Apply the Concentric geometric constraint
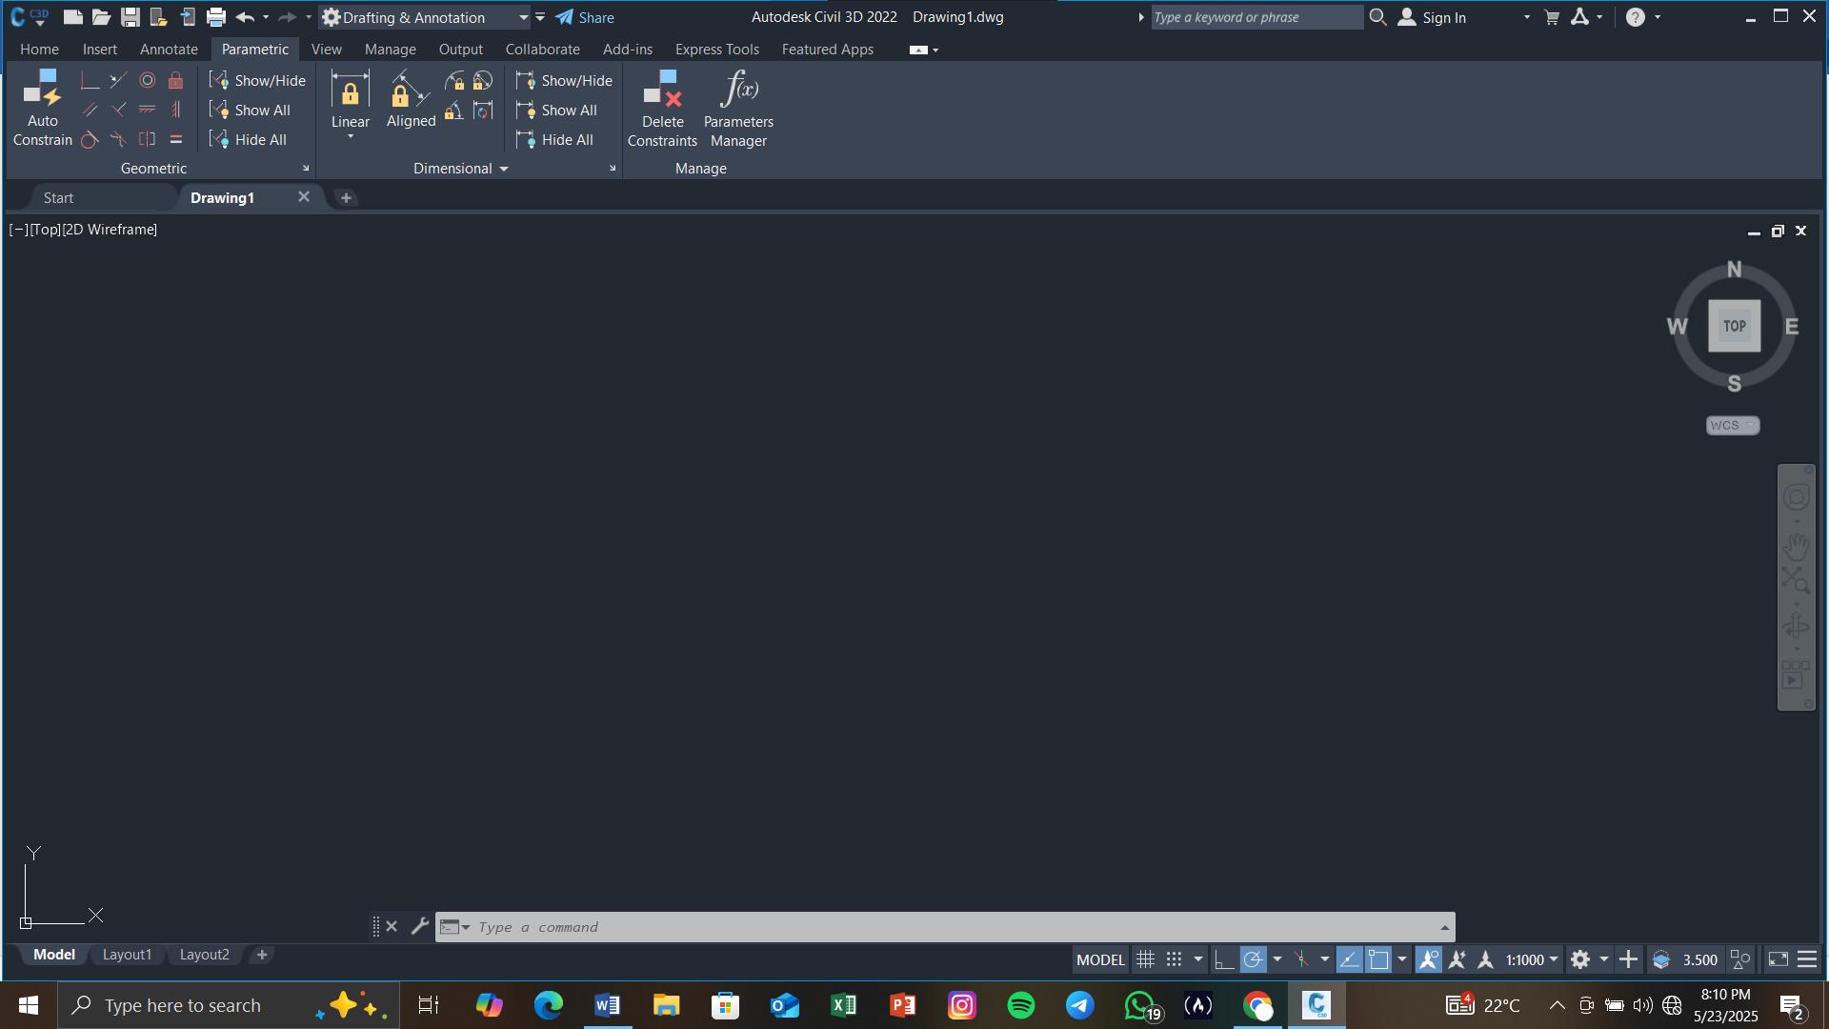The image size is (1829, 1029). click(147, 81)
